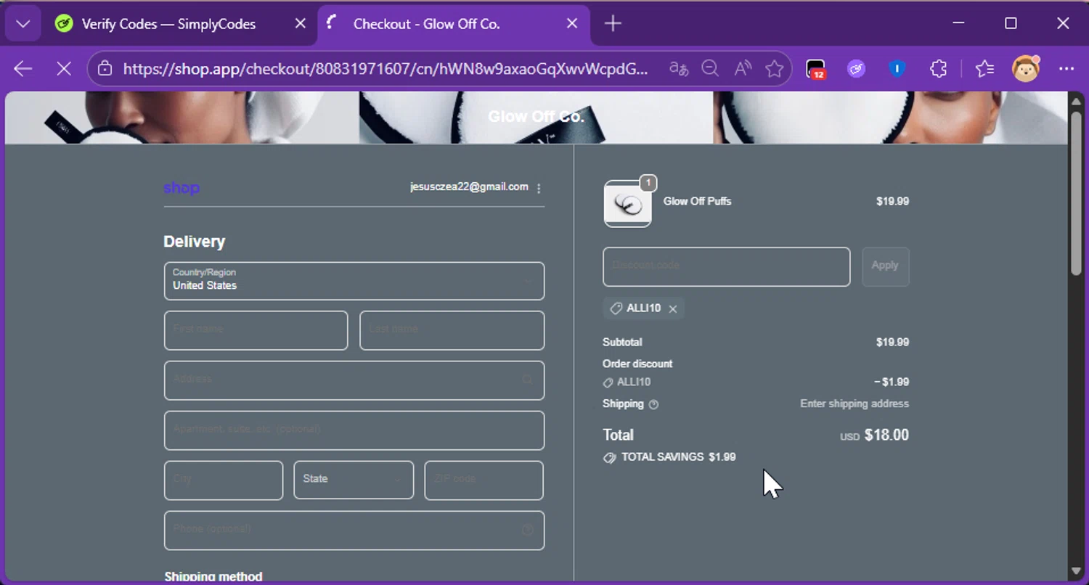The height and width of the screenshot is (585, 1089).
Task: Open account options beside jesusczea22@gmail.com
Action: coord(539,188)
